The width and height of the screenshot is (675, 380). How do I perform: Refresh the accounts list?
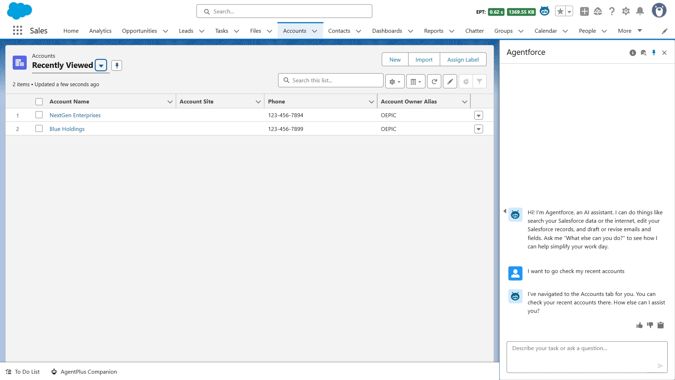434,82
